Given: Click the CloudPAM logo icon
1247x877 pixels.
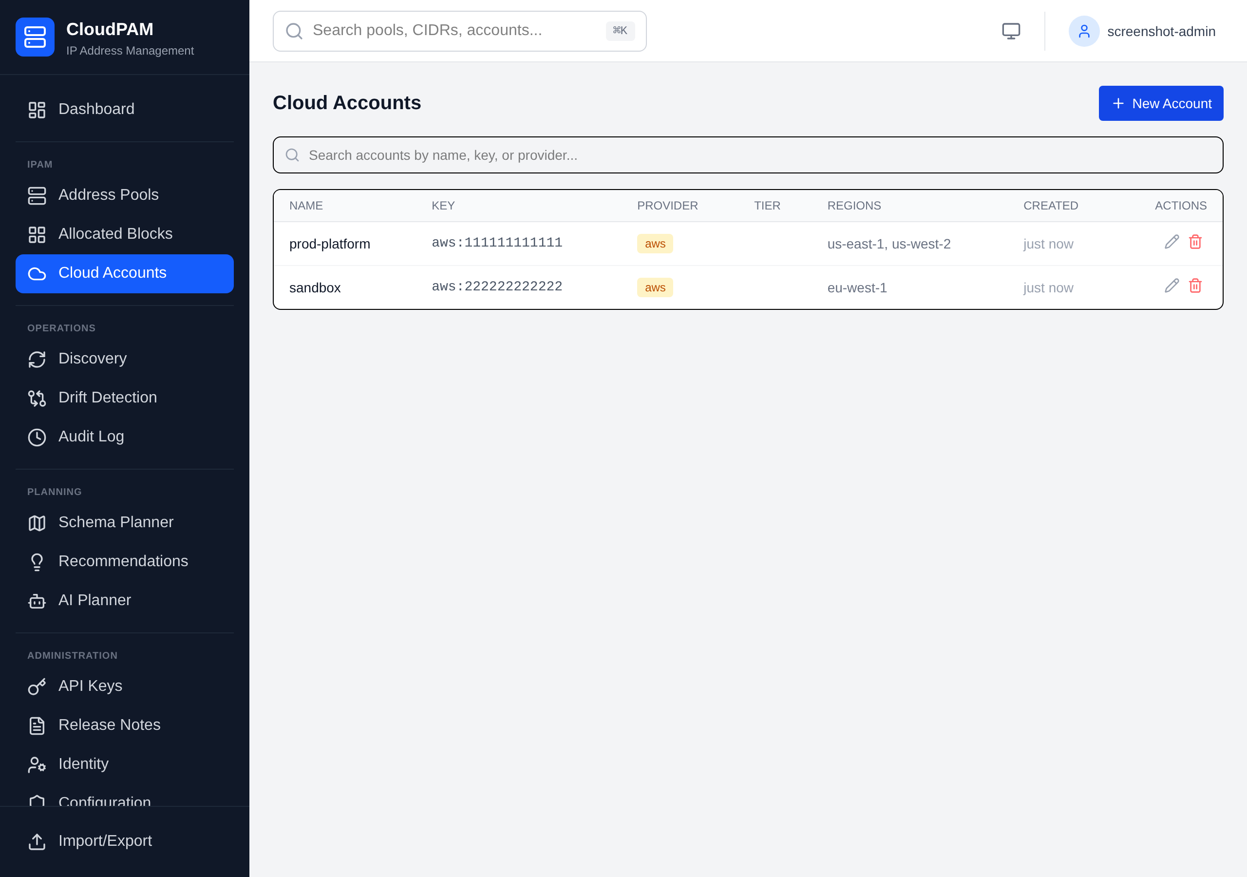Looking at the screenshot, I should 35,37.
